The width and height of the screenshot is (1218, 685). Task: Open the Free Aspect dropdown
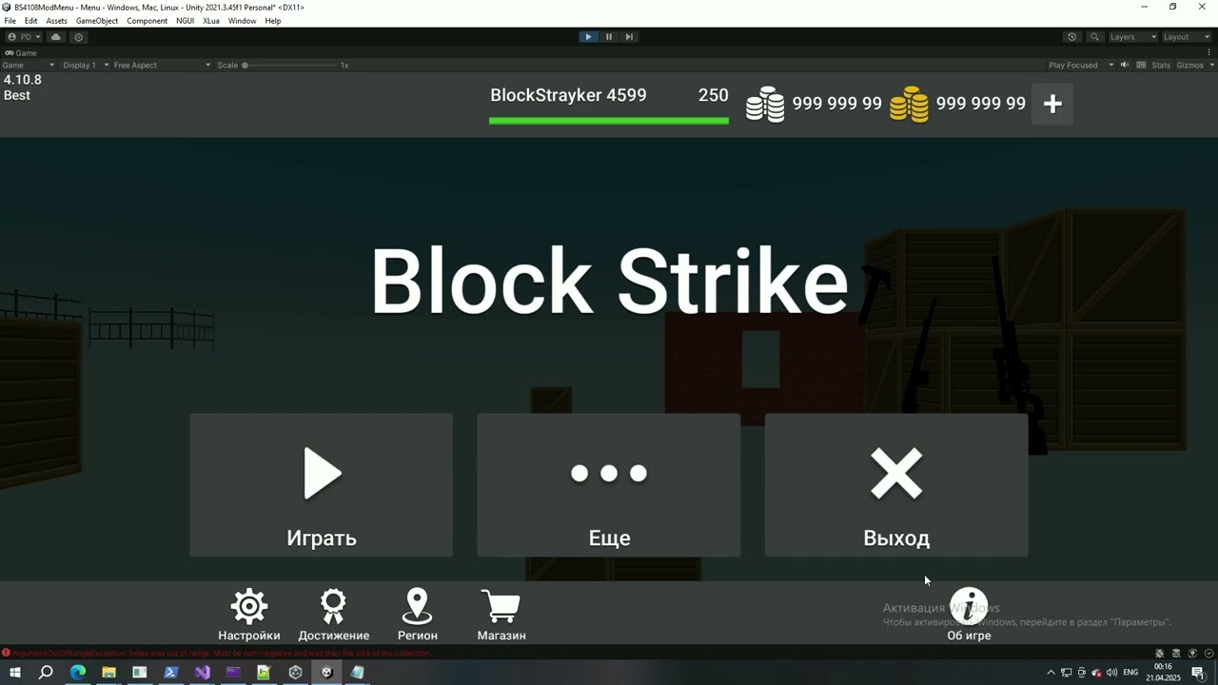(162, 66)
